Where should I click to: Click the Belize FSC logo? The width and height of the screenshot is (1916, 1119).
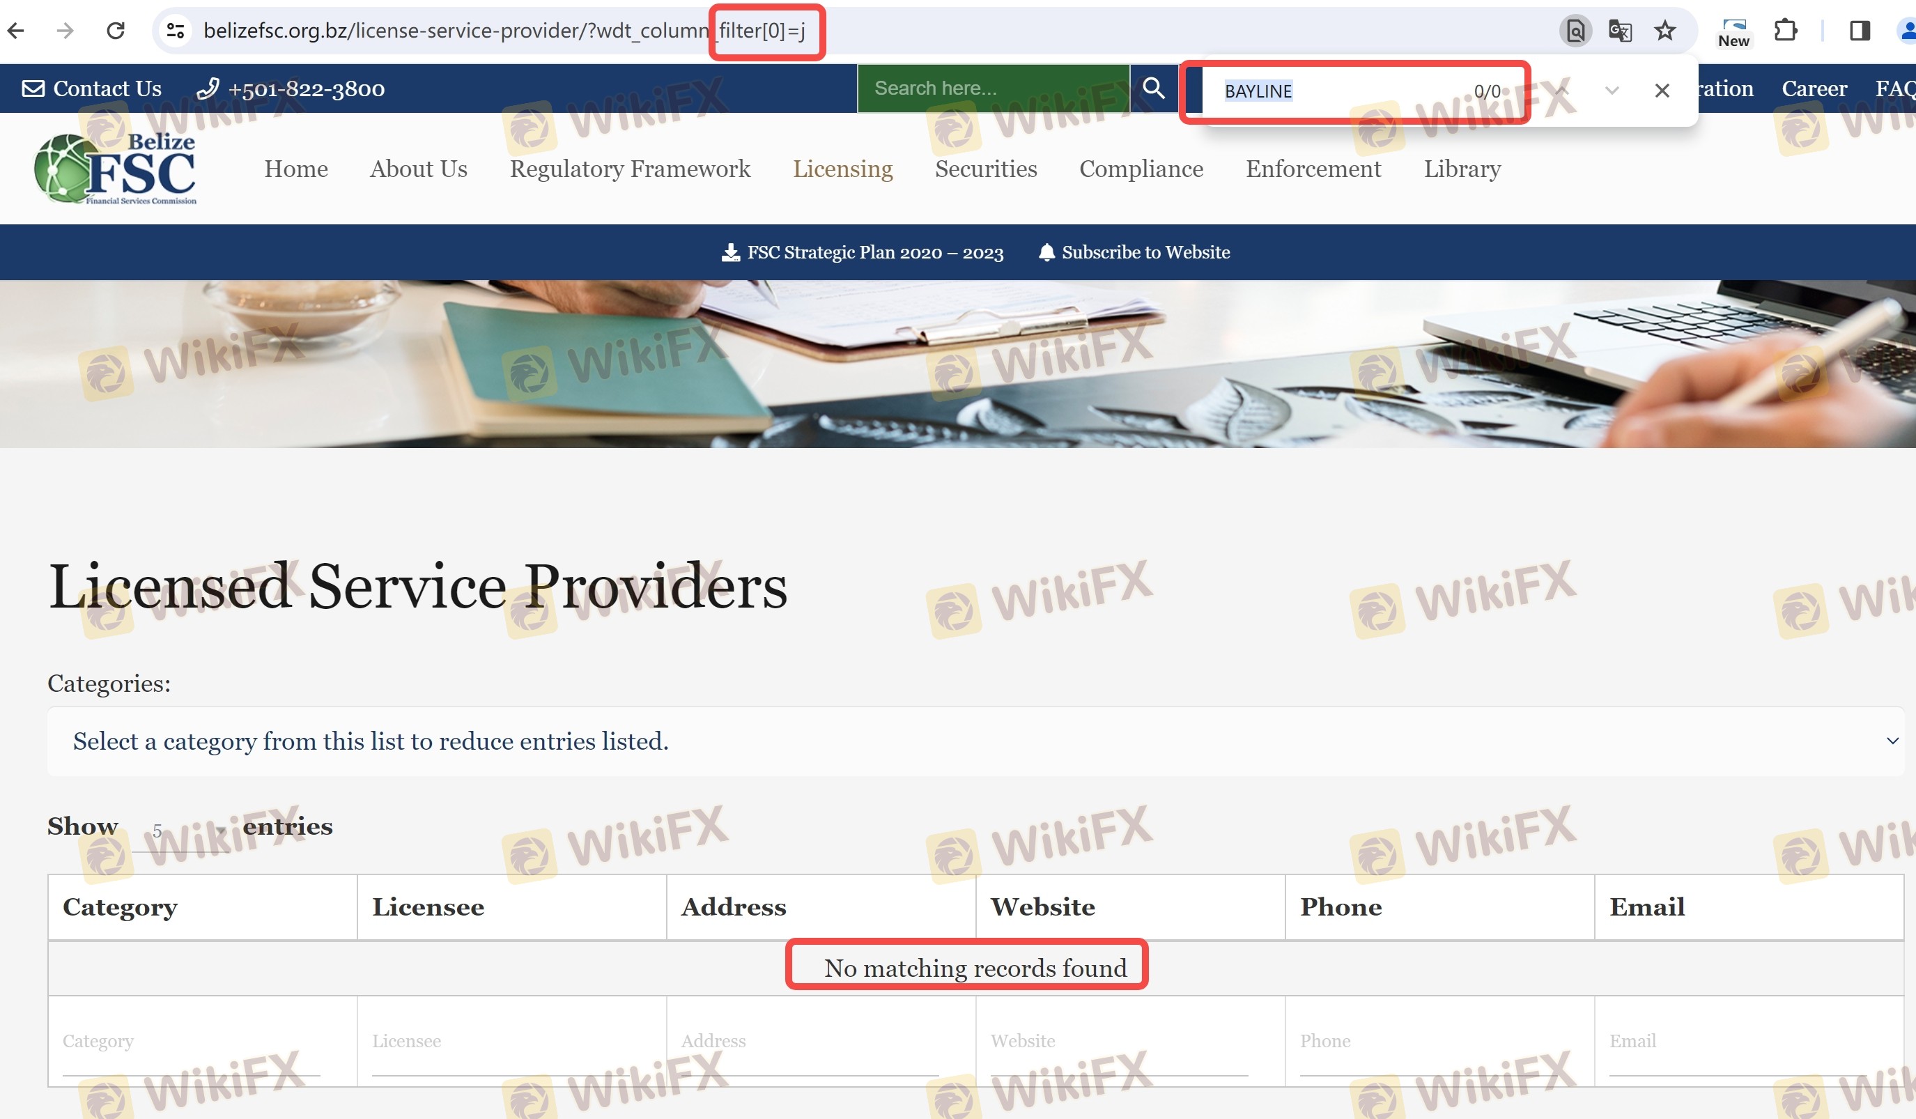(116, 169)
